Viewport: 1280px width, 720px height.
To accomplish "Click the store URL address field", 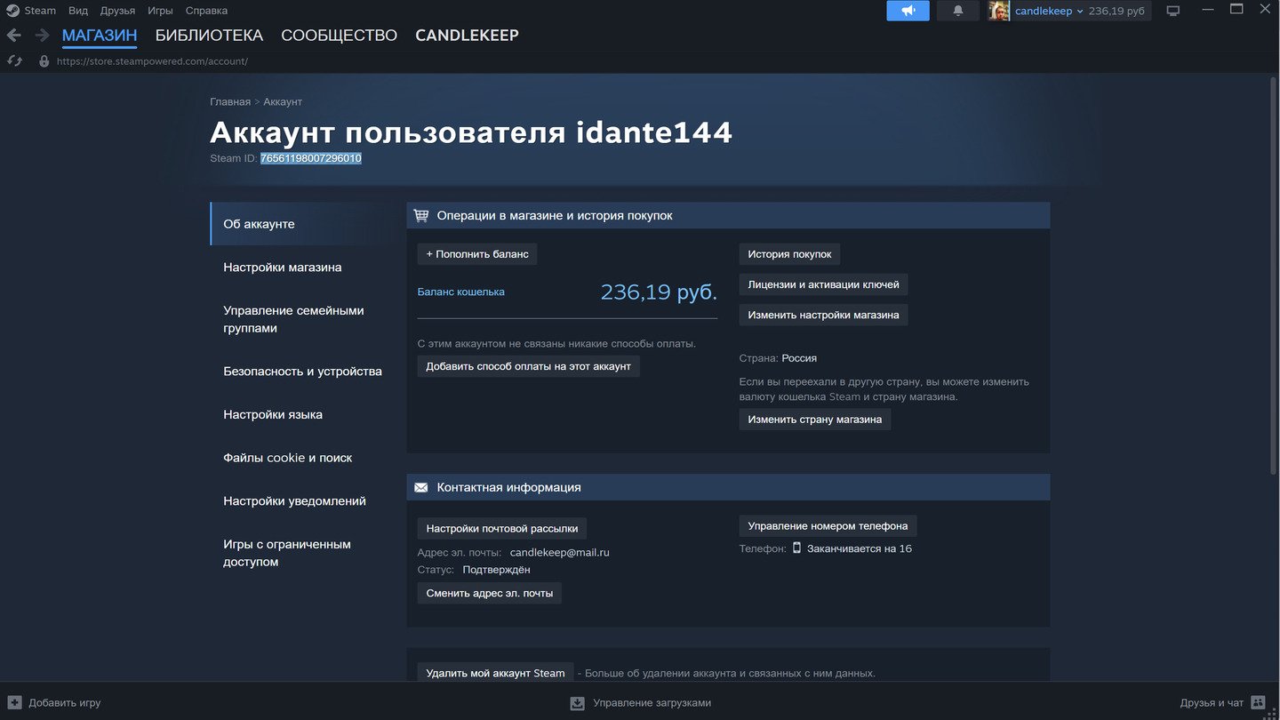I will click(x=152, y=61).
